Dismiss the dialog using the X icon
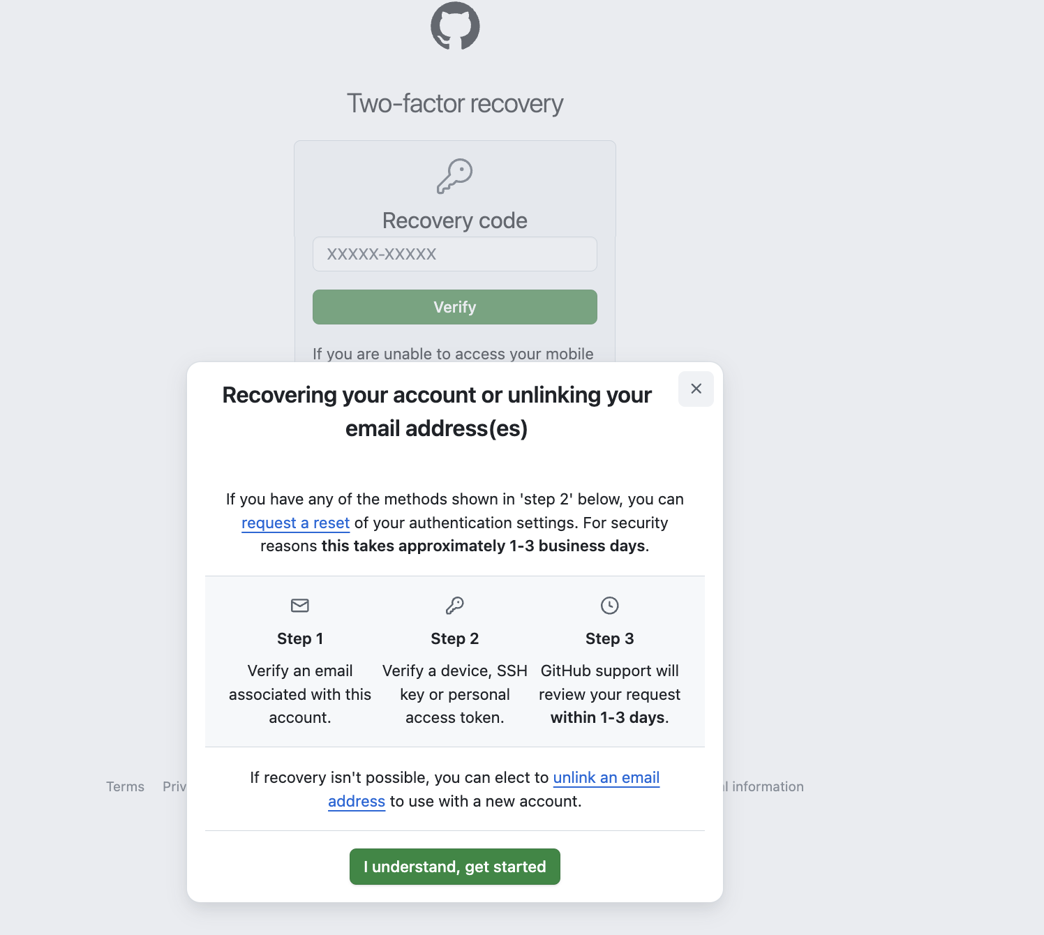This screenshot has height=935, width=1044. pos(695,389)
